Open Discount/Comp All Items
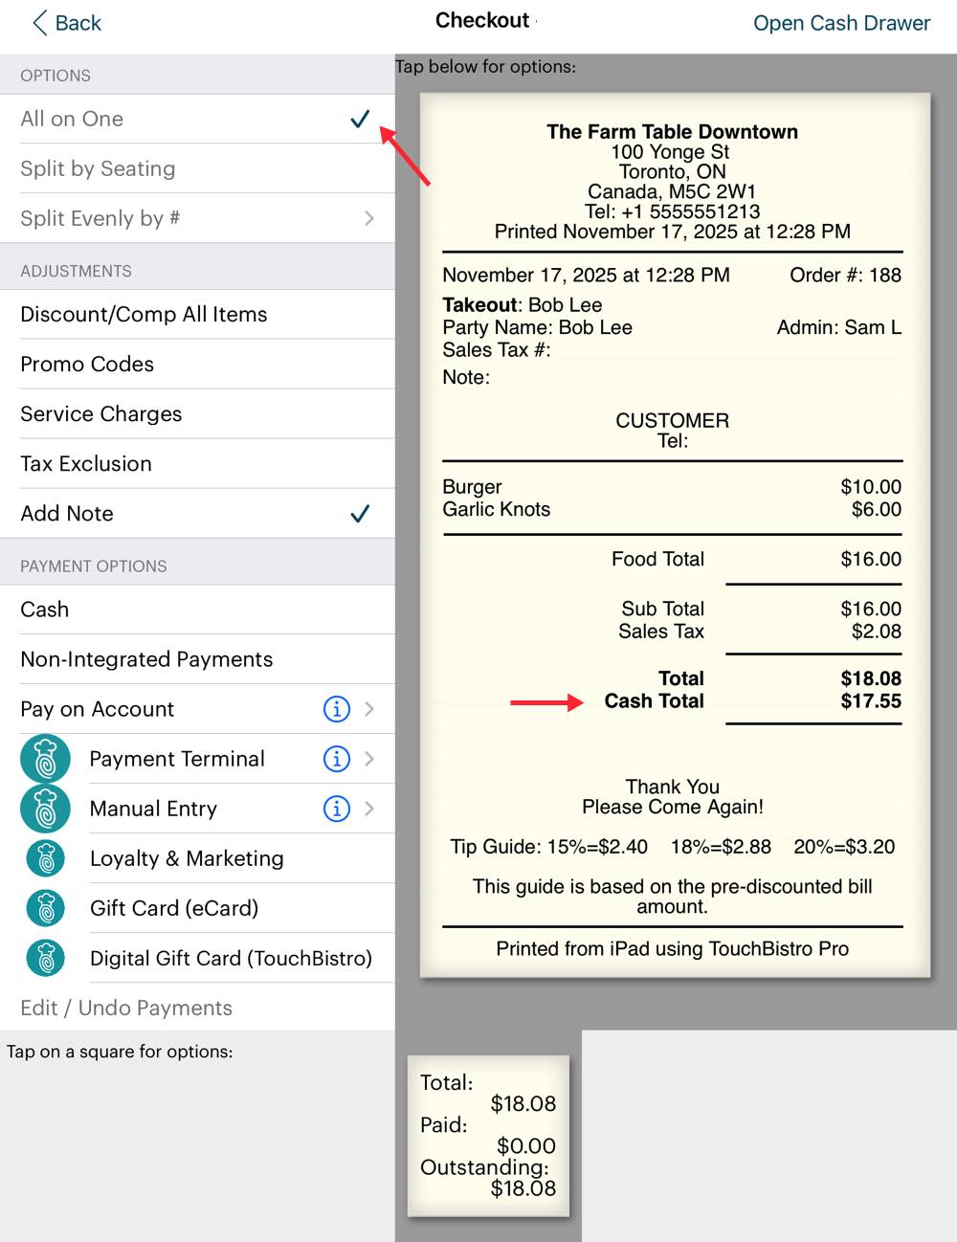Viewport: 957px width, 1242px height. [197, 314]
